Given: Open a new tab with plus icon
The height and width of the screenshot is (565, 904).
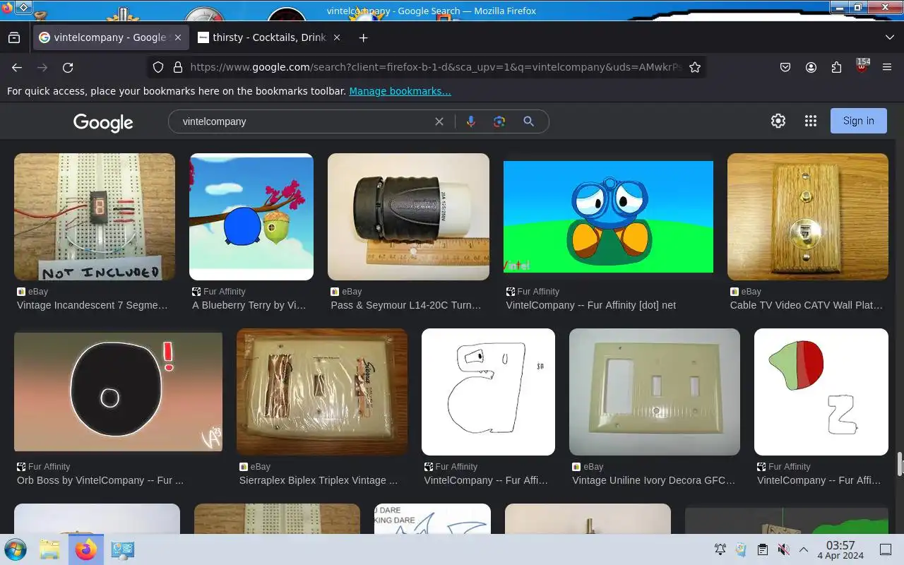Looking at the screenshot, I should pos(363,37).
